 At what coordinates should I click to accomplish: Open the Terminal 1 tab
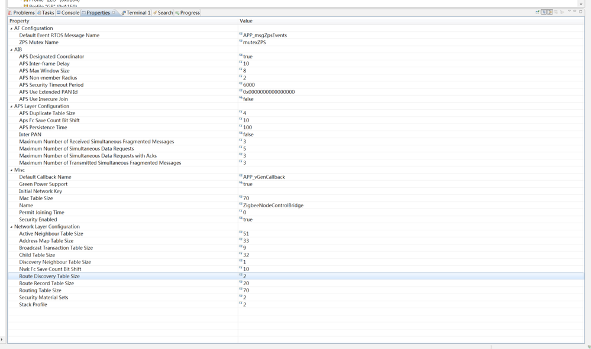point(136,13)
